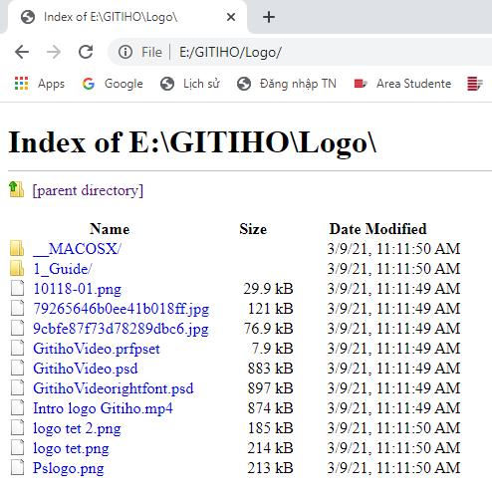
Task: Open the Lịch sử bookmark
Action: tap(189, 84)
